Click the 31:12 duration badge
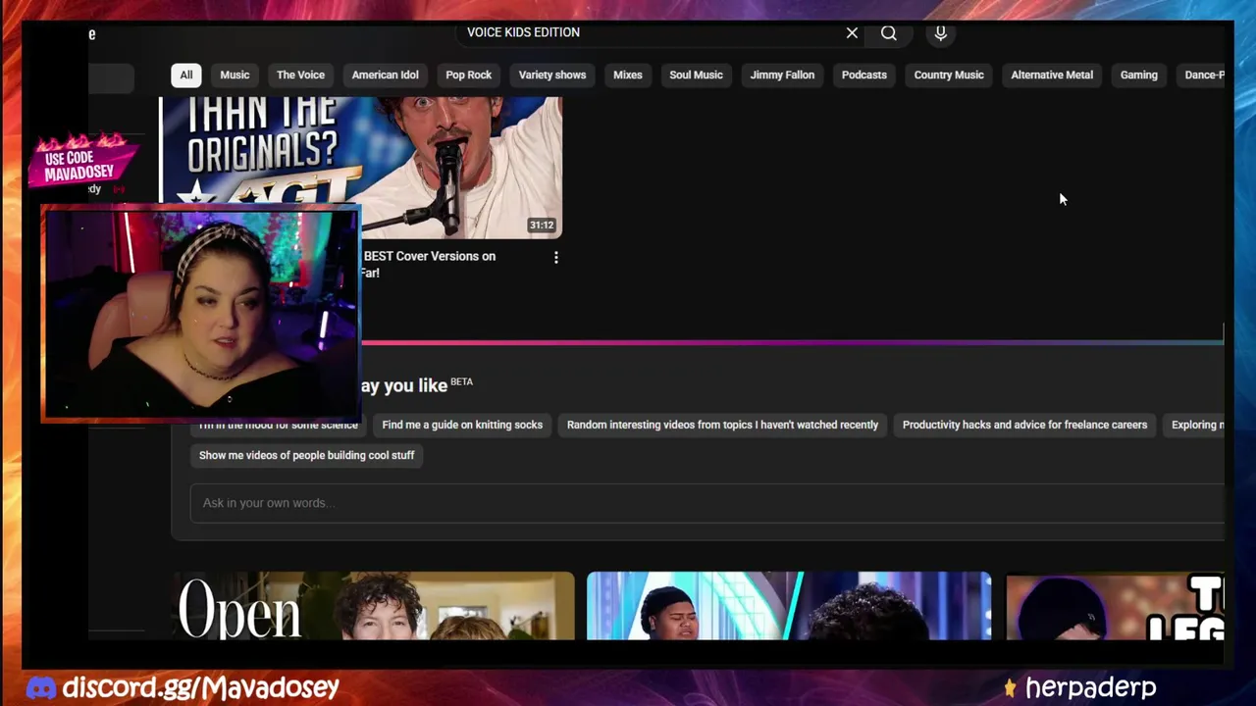This screenshot has width=1256, height=706. coord(542,226)
